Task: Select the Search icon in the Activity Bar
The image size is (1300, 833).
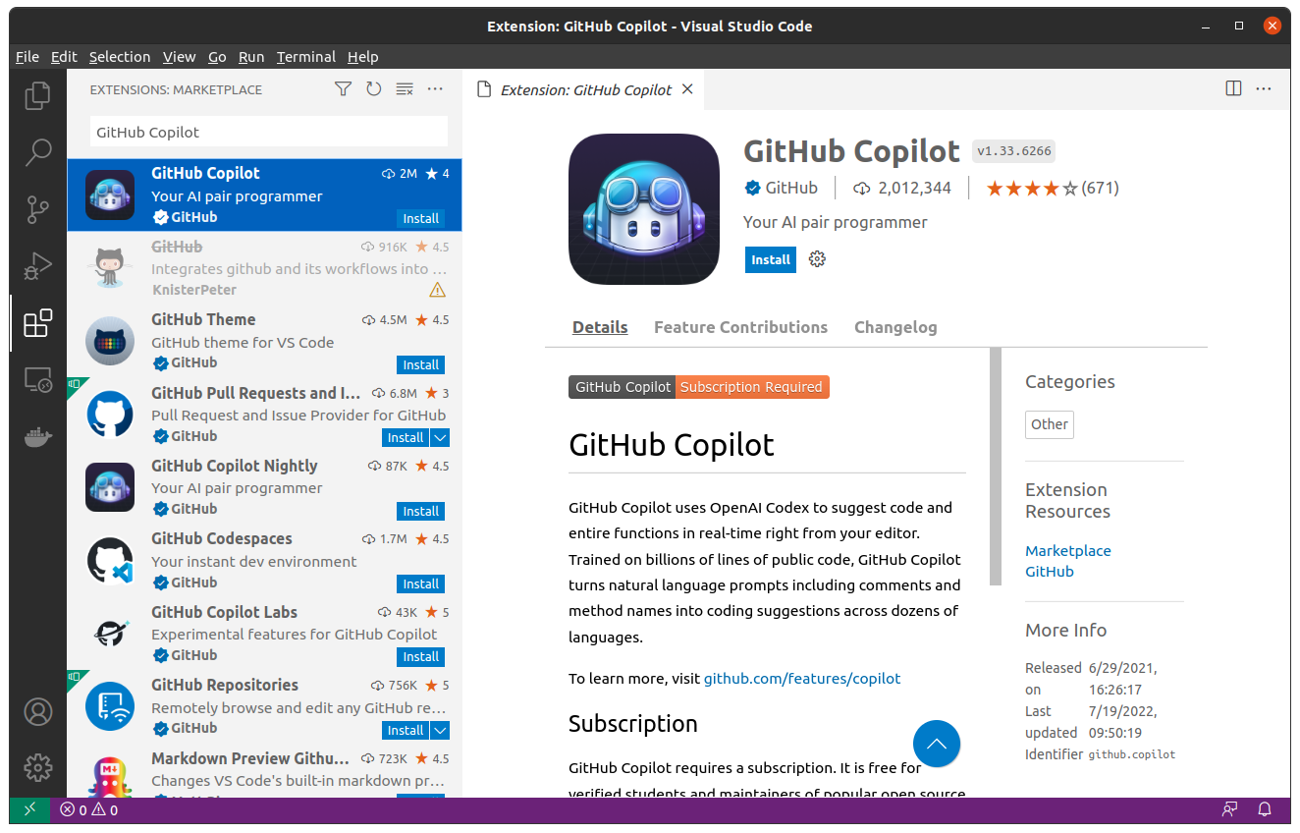Action: (x=37, y=152)
